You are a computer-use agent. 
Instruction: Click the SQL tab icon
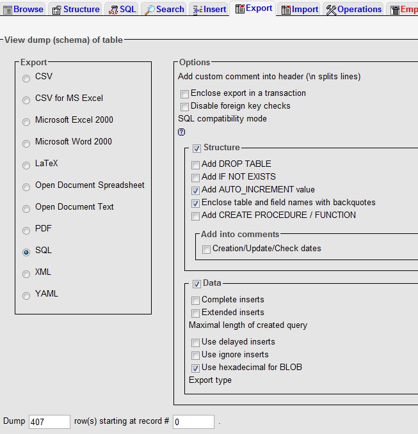(x=113, y=10)
